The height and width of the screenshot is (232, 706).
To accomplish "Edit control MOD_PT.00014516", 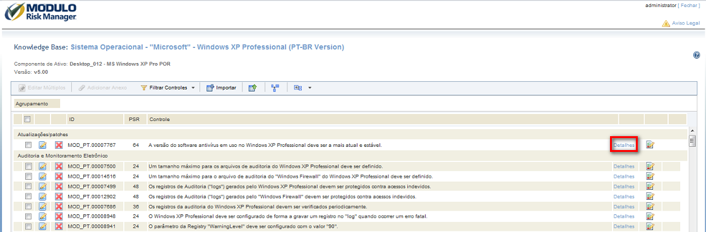I will point(43,177).
